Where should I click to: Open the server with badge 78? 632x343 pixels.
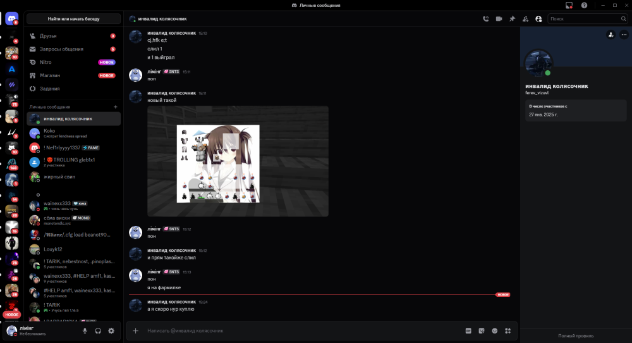click(x=11, y=259)
